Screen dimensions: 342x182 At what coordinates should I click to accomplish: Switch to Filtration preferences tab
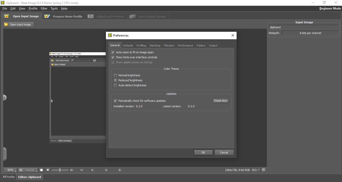coord(169,45)
